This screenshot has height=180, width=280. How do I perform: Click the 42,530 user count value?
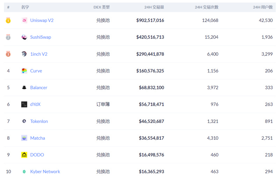(266, 21)
